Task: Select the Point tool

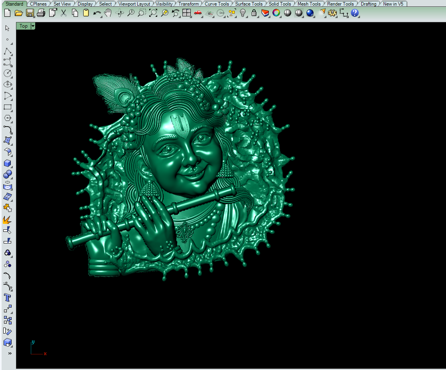Action: [7, 40]
